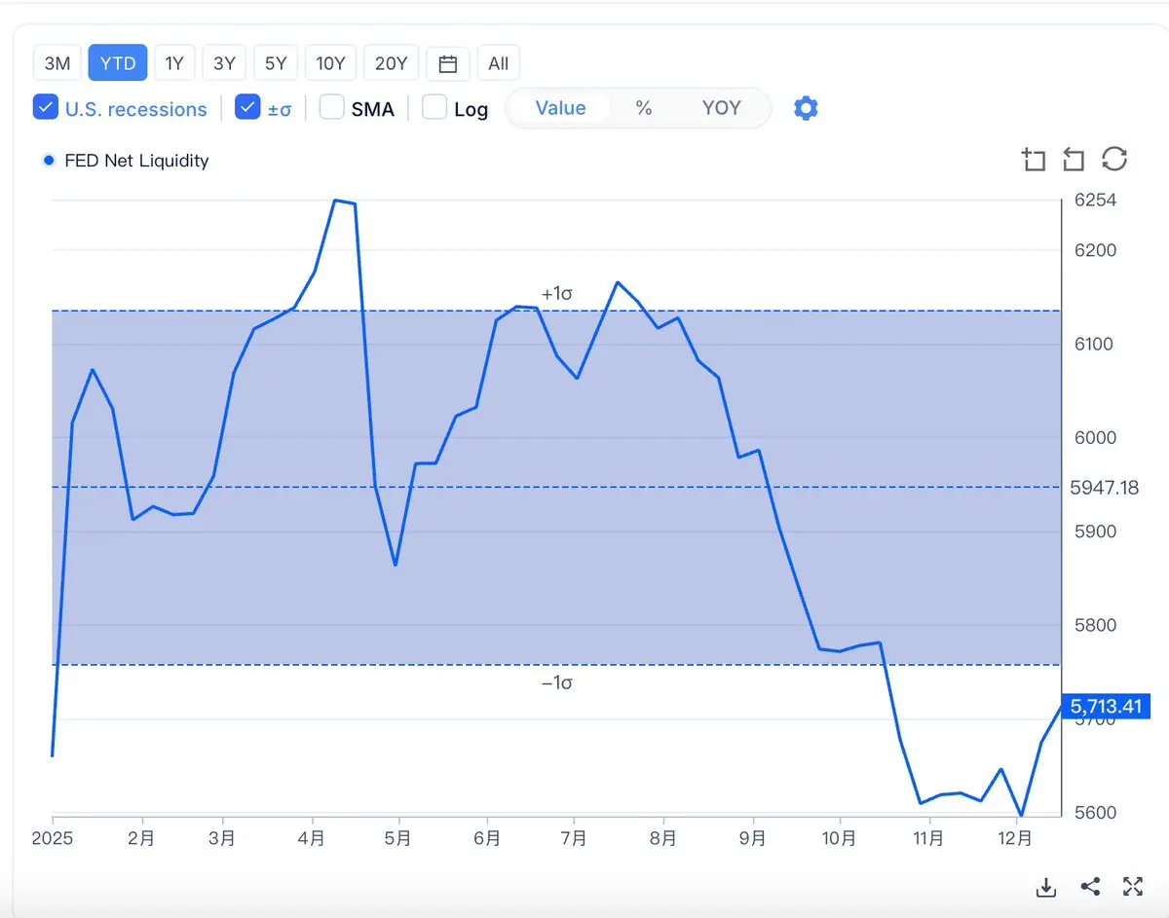The image size is (1169, 918).
Task: Toggle FED Net Liquidity legend dot
Action: (x=49, y=161)
